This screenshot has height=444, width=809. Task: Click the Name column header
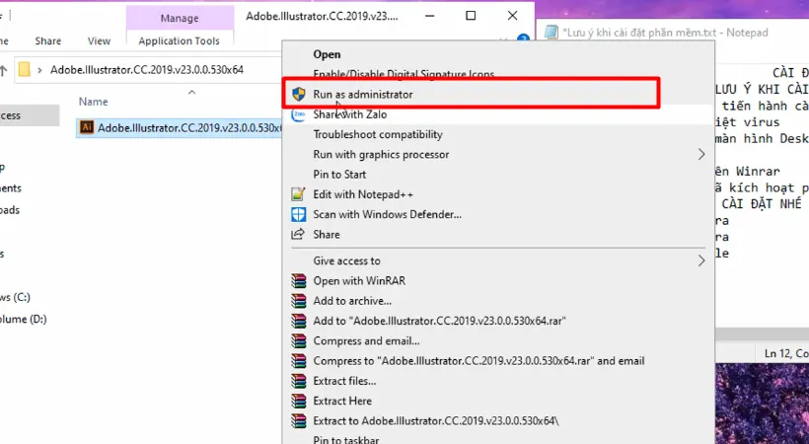pos(94,102)
